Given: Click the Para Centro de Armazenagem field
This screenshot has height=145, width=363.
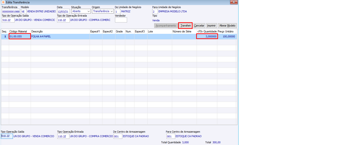Looking at the screenshot, I should pyautogui.click(x=171, y=136).
